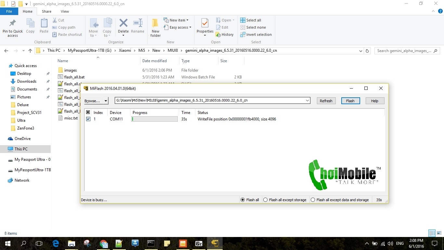
Task: Open the taskbar search icon
Action: tap(23, 243)
